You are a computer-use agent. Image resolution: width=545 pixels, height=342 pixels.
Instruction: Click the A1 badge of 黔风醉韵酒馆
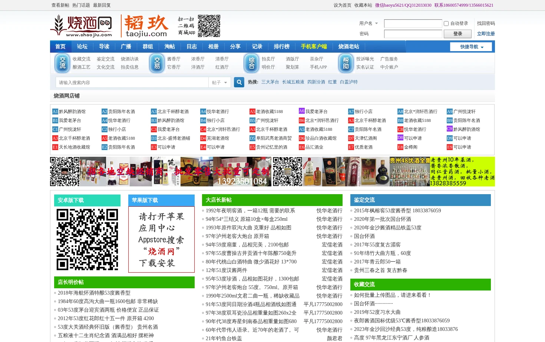pos(55,112)
